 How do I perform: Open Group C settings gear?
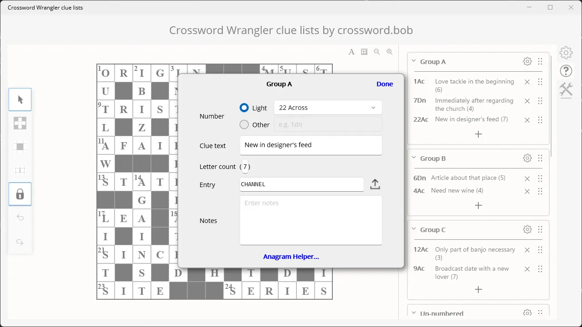tap(527, 229)
